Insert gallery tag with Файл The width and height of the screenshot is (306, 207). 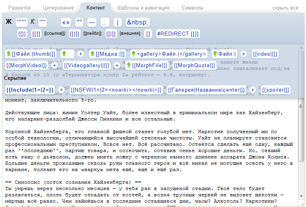click(x=169, y=54)
